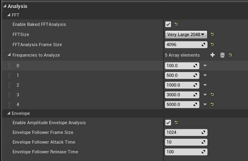248x161 pixels.
Task: Collapse the Frequencies to Analyze array
Action: (x=9, y=55)
